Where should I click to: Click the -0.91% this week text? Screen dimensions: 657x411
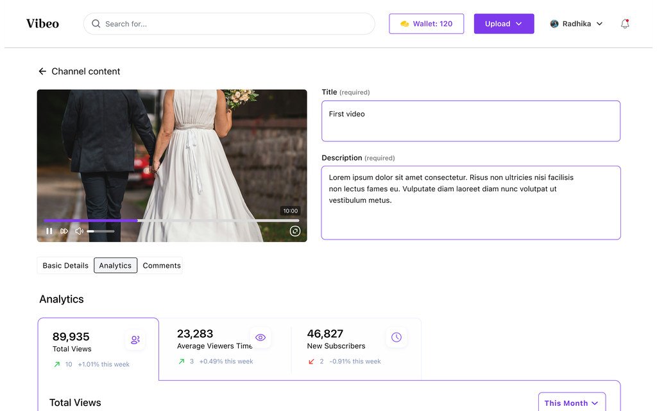[355, 362]
